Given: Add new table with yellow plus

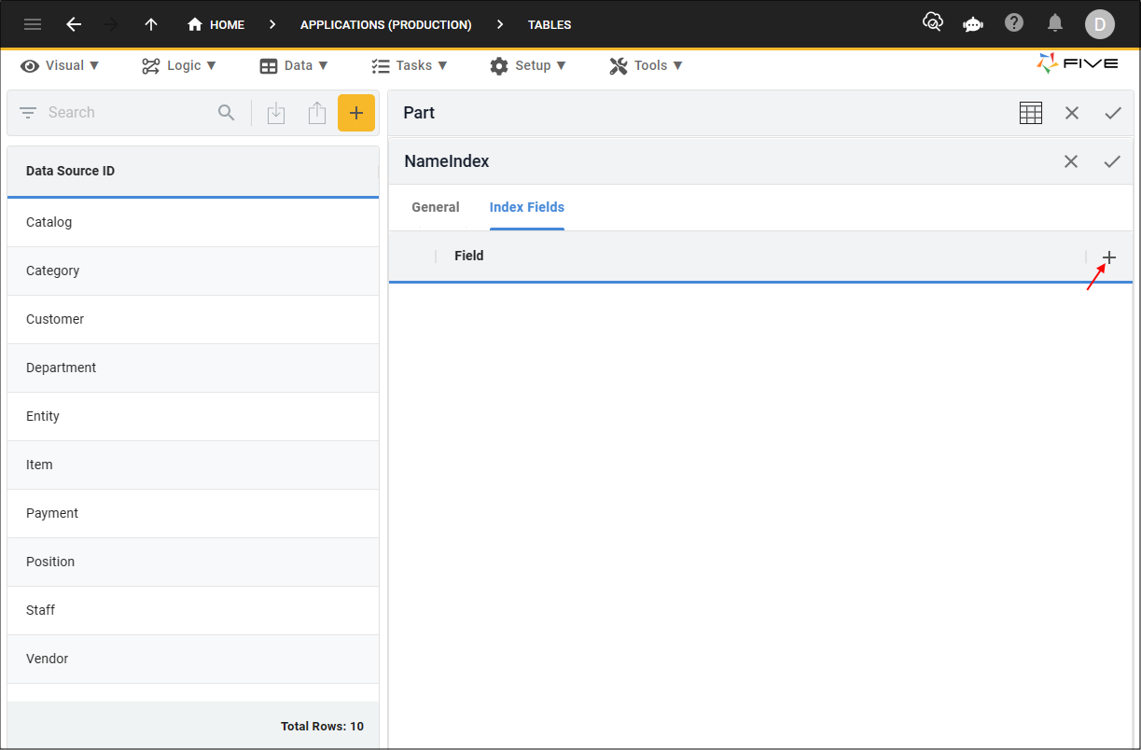Looking at the screenshot, I should (x=356, y=113).
